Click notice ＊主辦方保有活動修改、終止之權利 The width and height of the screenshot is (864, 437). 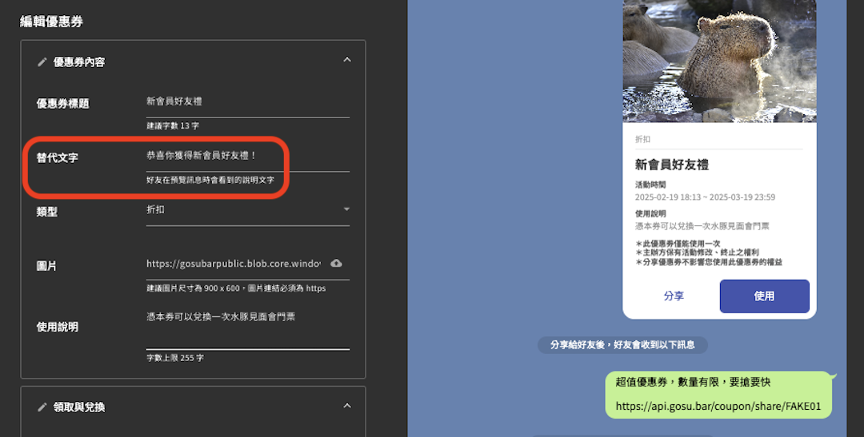[x=697, y=252]
